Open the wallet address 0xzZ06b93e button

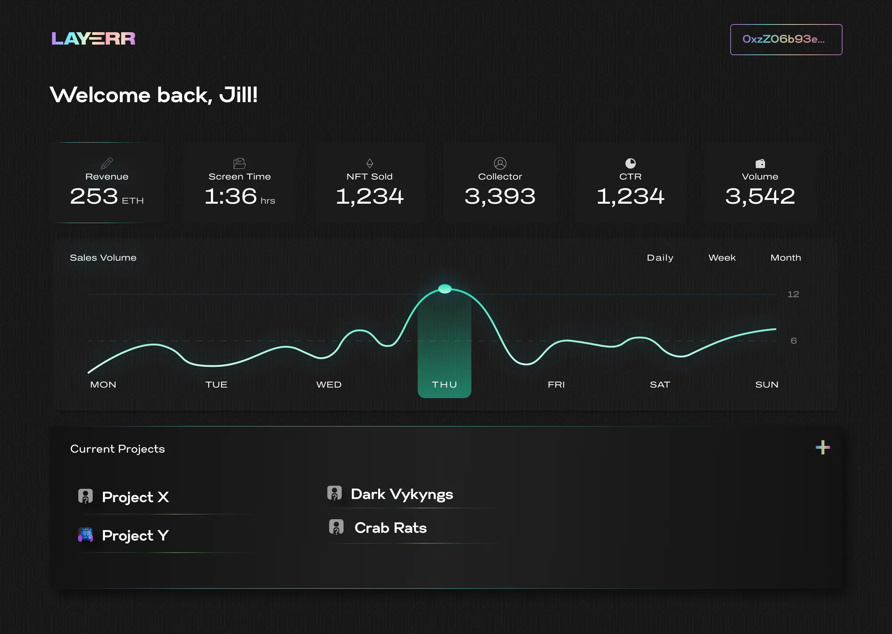[786, 40]
